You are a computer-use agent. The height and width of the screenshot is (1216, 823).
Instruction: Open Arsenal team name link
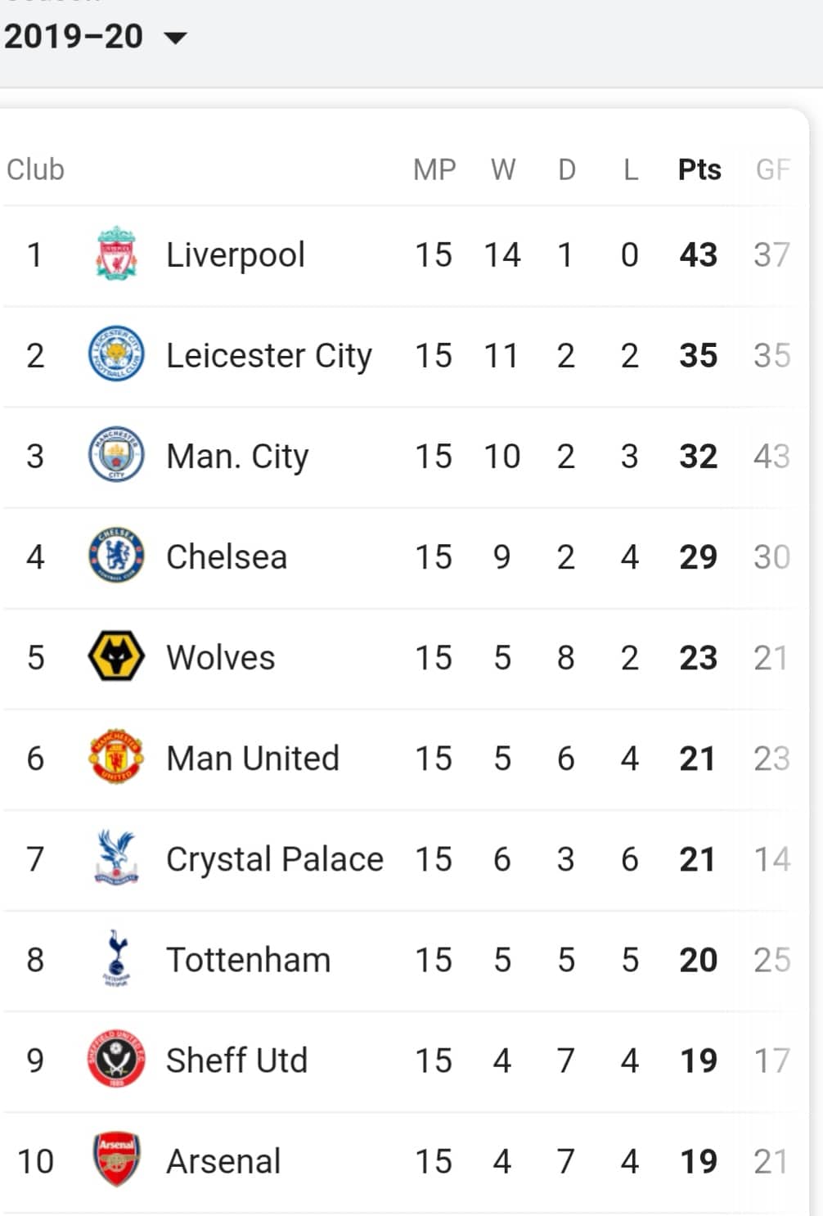(223, 1160)
